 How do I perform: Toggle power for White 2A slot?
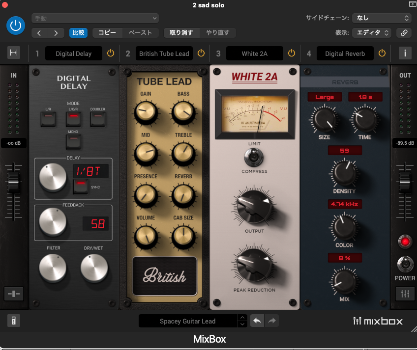292,54
